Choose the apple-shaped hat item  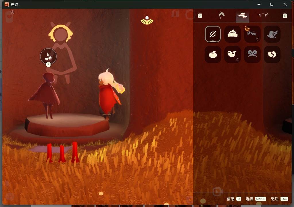[213, 54]
